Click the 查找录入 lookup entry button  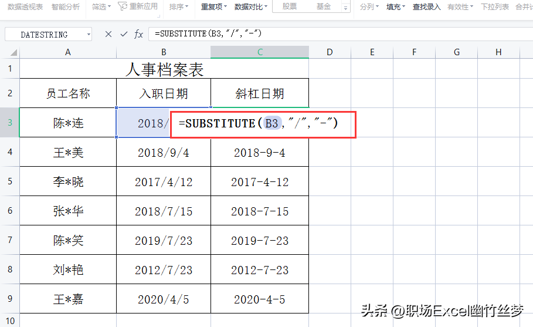[x=427, y=6]
